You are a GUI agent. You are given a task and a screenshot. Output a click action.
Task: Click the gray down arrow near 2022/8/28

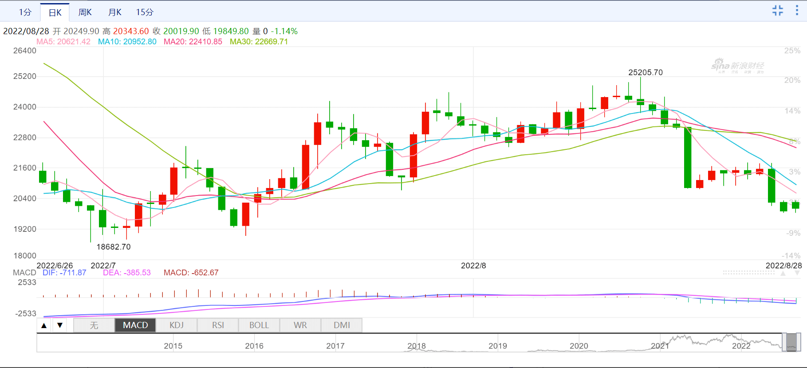coord(797,273)
